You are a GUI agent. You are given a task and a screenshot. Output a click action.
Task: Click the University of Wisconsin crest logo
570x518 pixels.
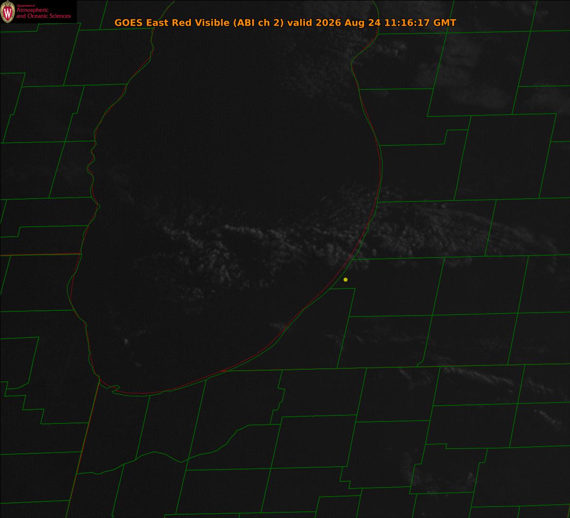click(8, 12)
